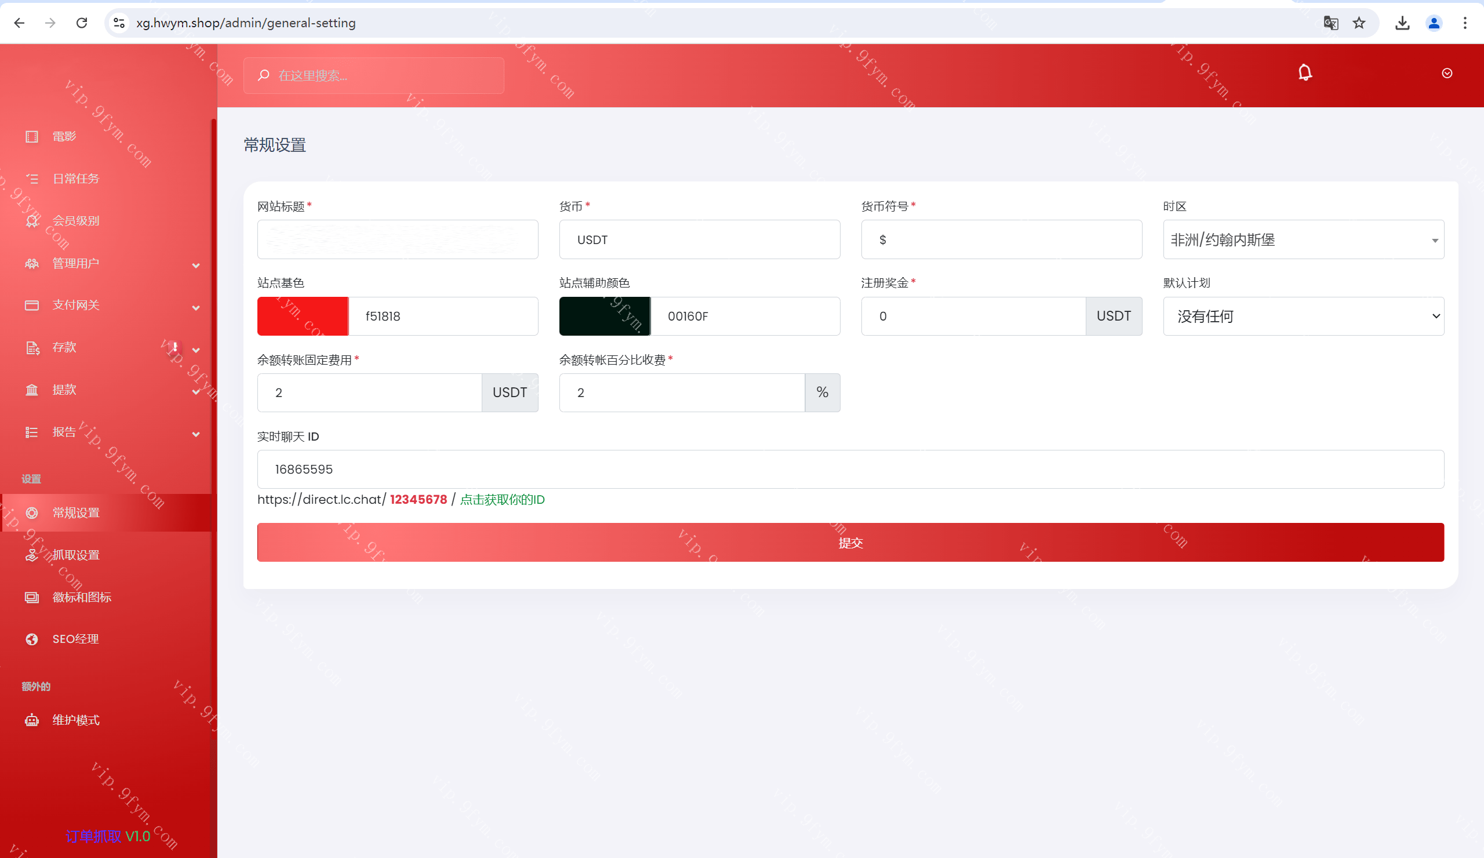Image resolution: width=1484 pixels, height=858 pixels.
Task: Click the search magnifier icon
Action: [264, 75]
